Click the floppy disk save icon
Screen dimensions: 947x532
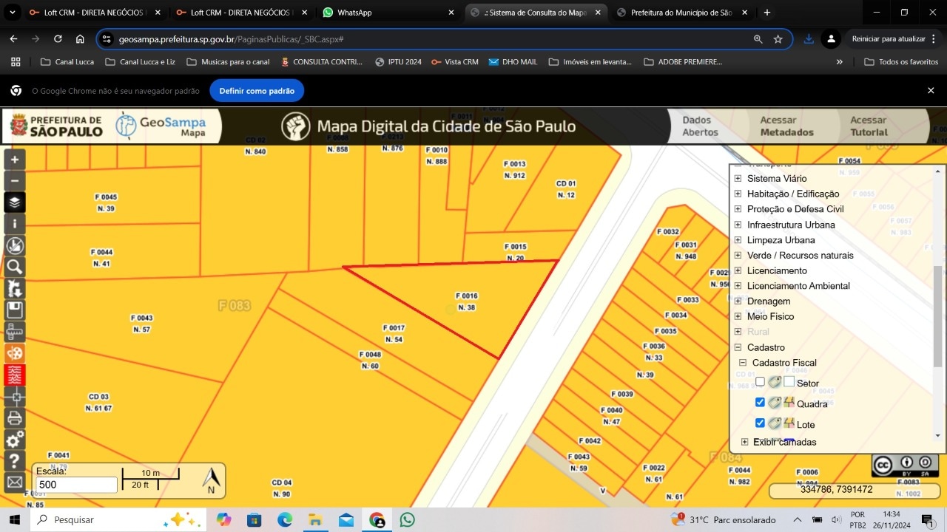coord(15,310)
